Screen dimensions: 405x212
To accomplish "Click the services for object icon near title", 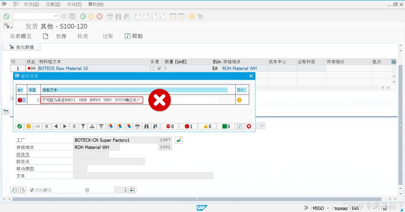I will coord(8,26).
